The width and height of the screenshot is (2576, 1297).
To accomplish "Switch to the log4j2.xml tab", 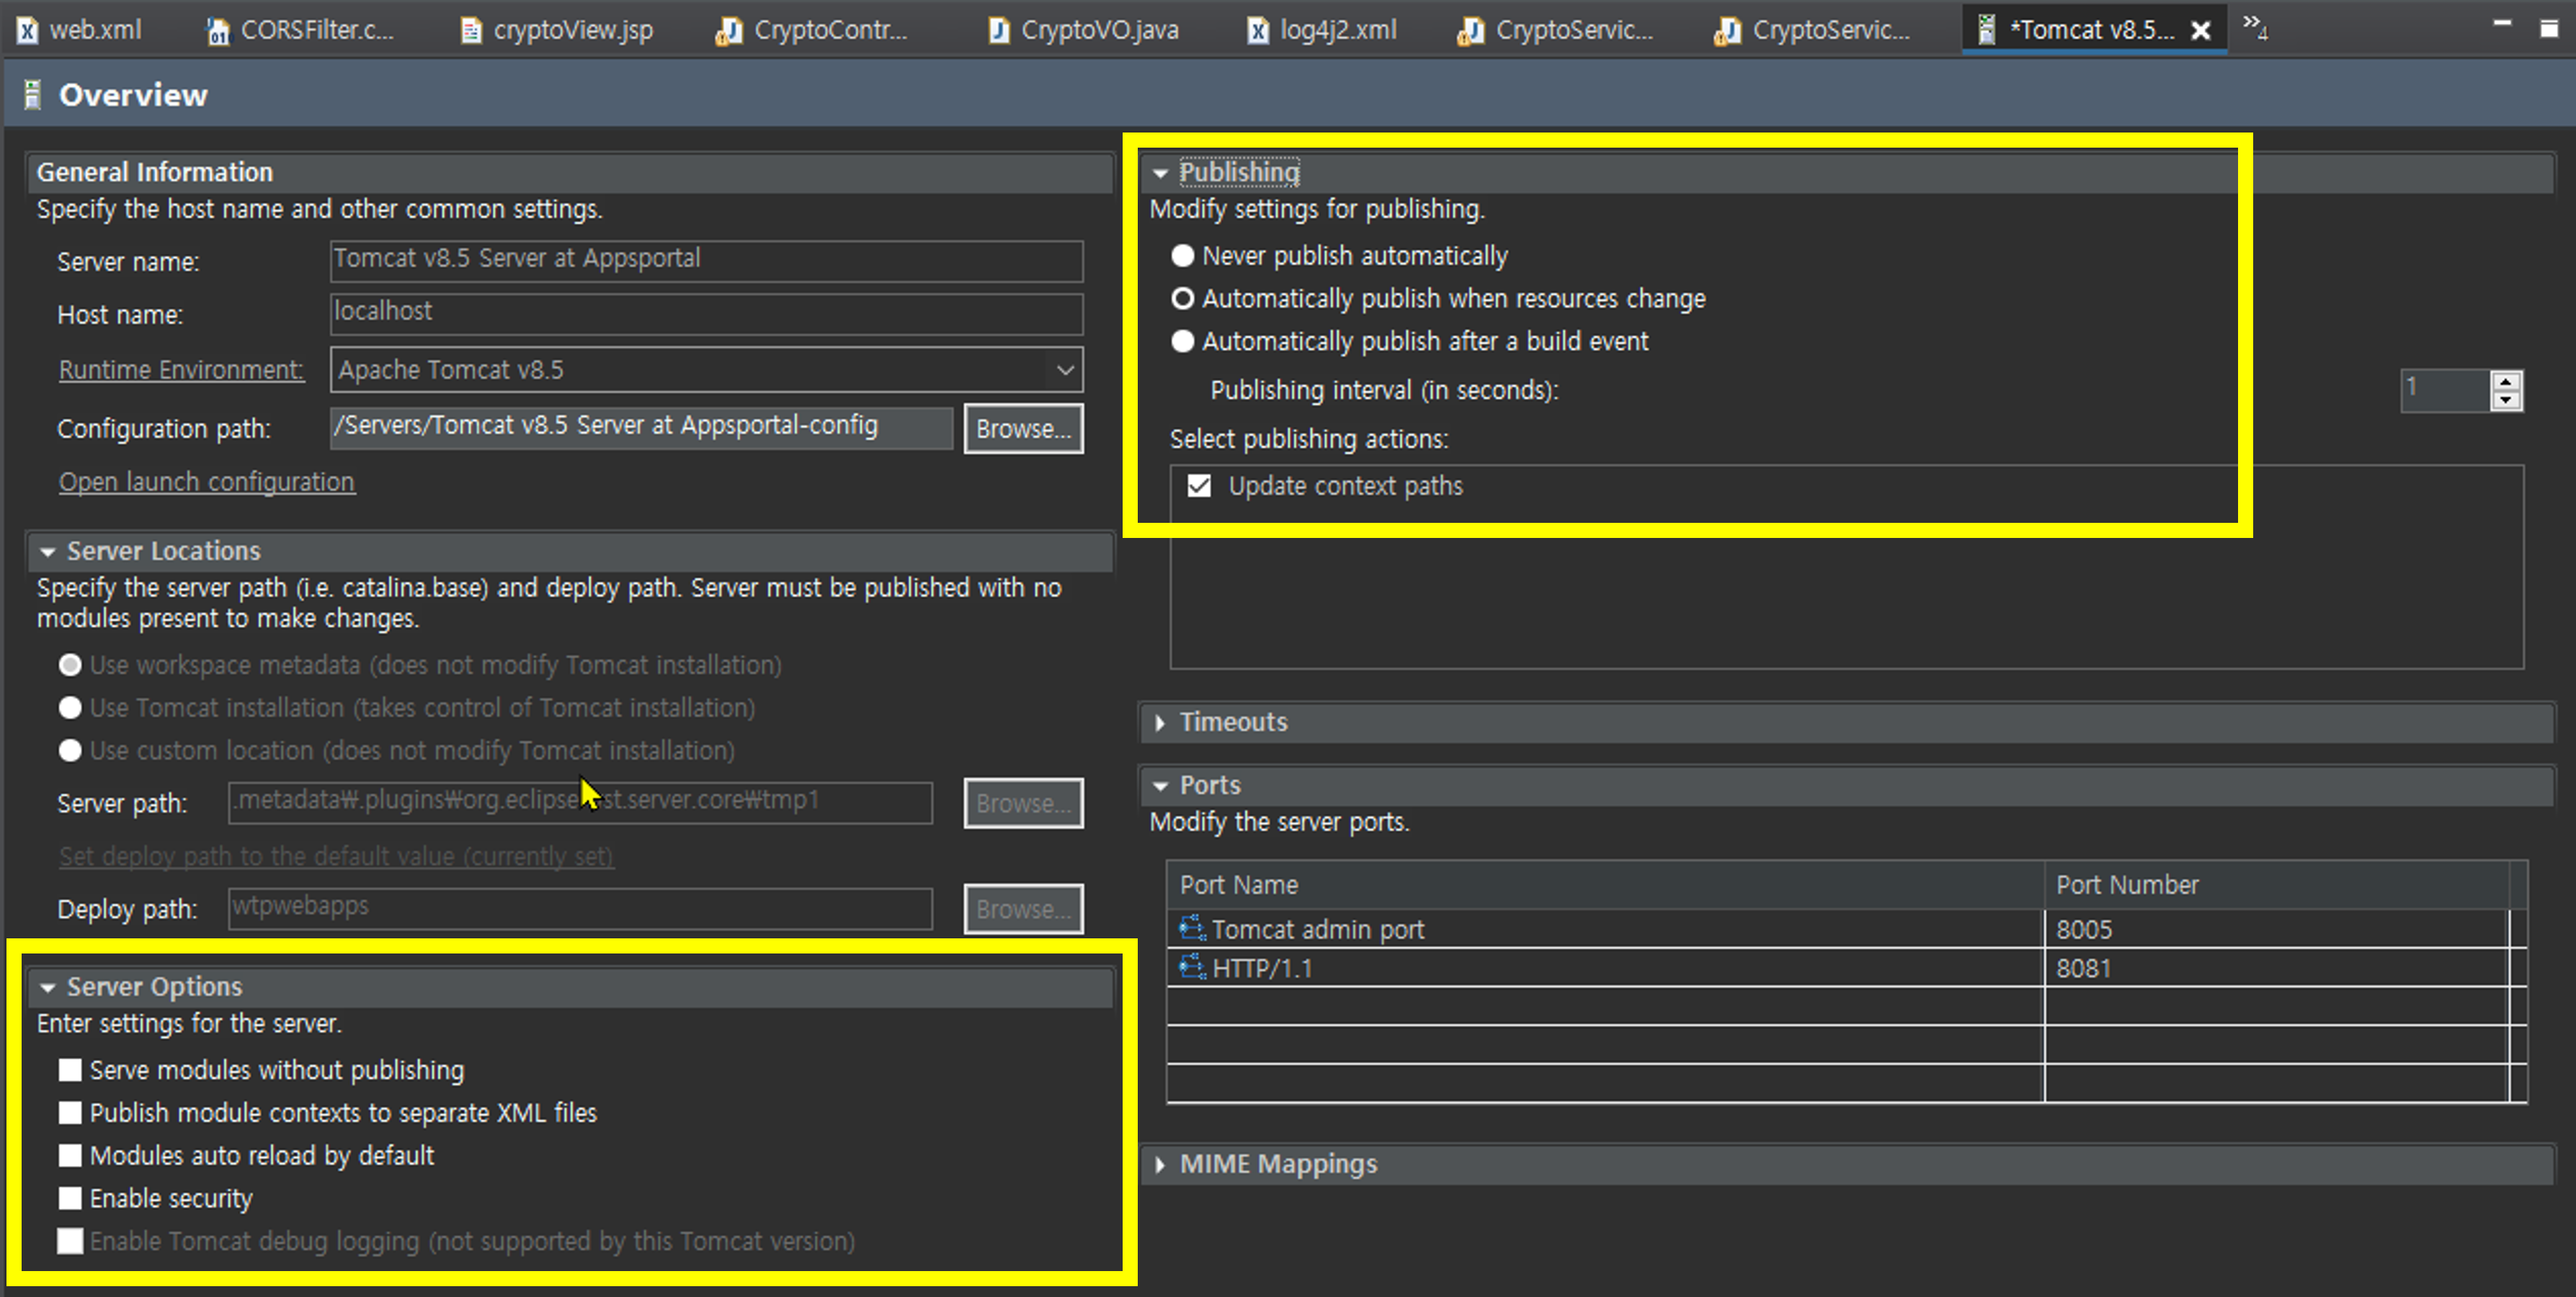I will [x=1337, y=31].
